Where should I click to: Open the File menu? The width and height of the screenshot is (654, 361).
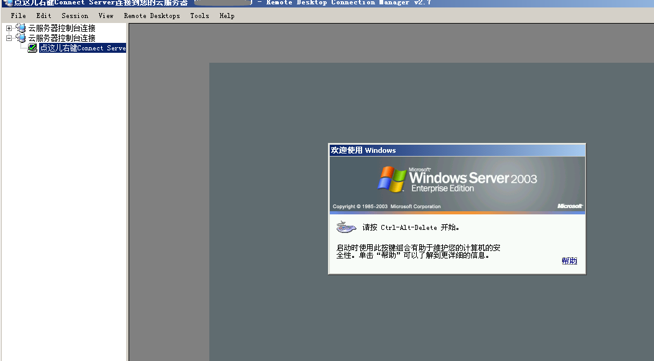[19, 16]
